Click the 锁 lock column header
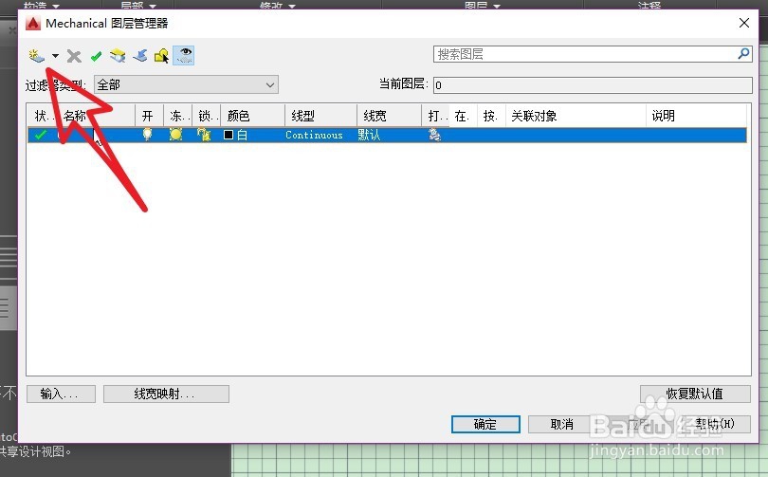 pos(206,116)
